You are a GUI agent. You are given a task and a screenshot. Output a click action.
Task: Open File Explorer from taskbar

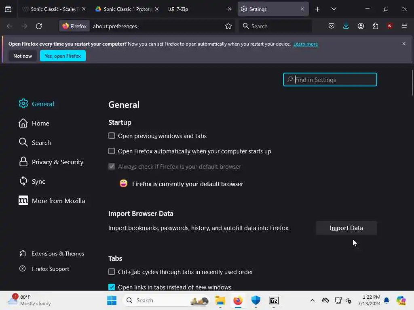pos(220,300)
